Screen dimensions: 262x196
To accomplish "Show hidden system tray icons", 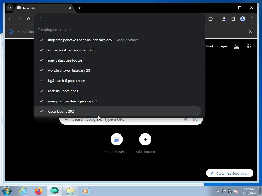I will click(217, 191).
